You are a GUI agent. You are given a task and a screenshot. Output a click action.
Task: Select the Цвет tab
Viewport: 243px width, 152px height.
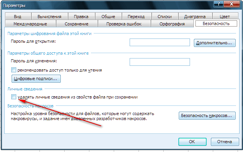225,16
